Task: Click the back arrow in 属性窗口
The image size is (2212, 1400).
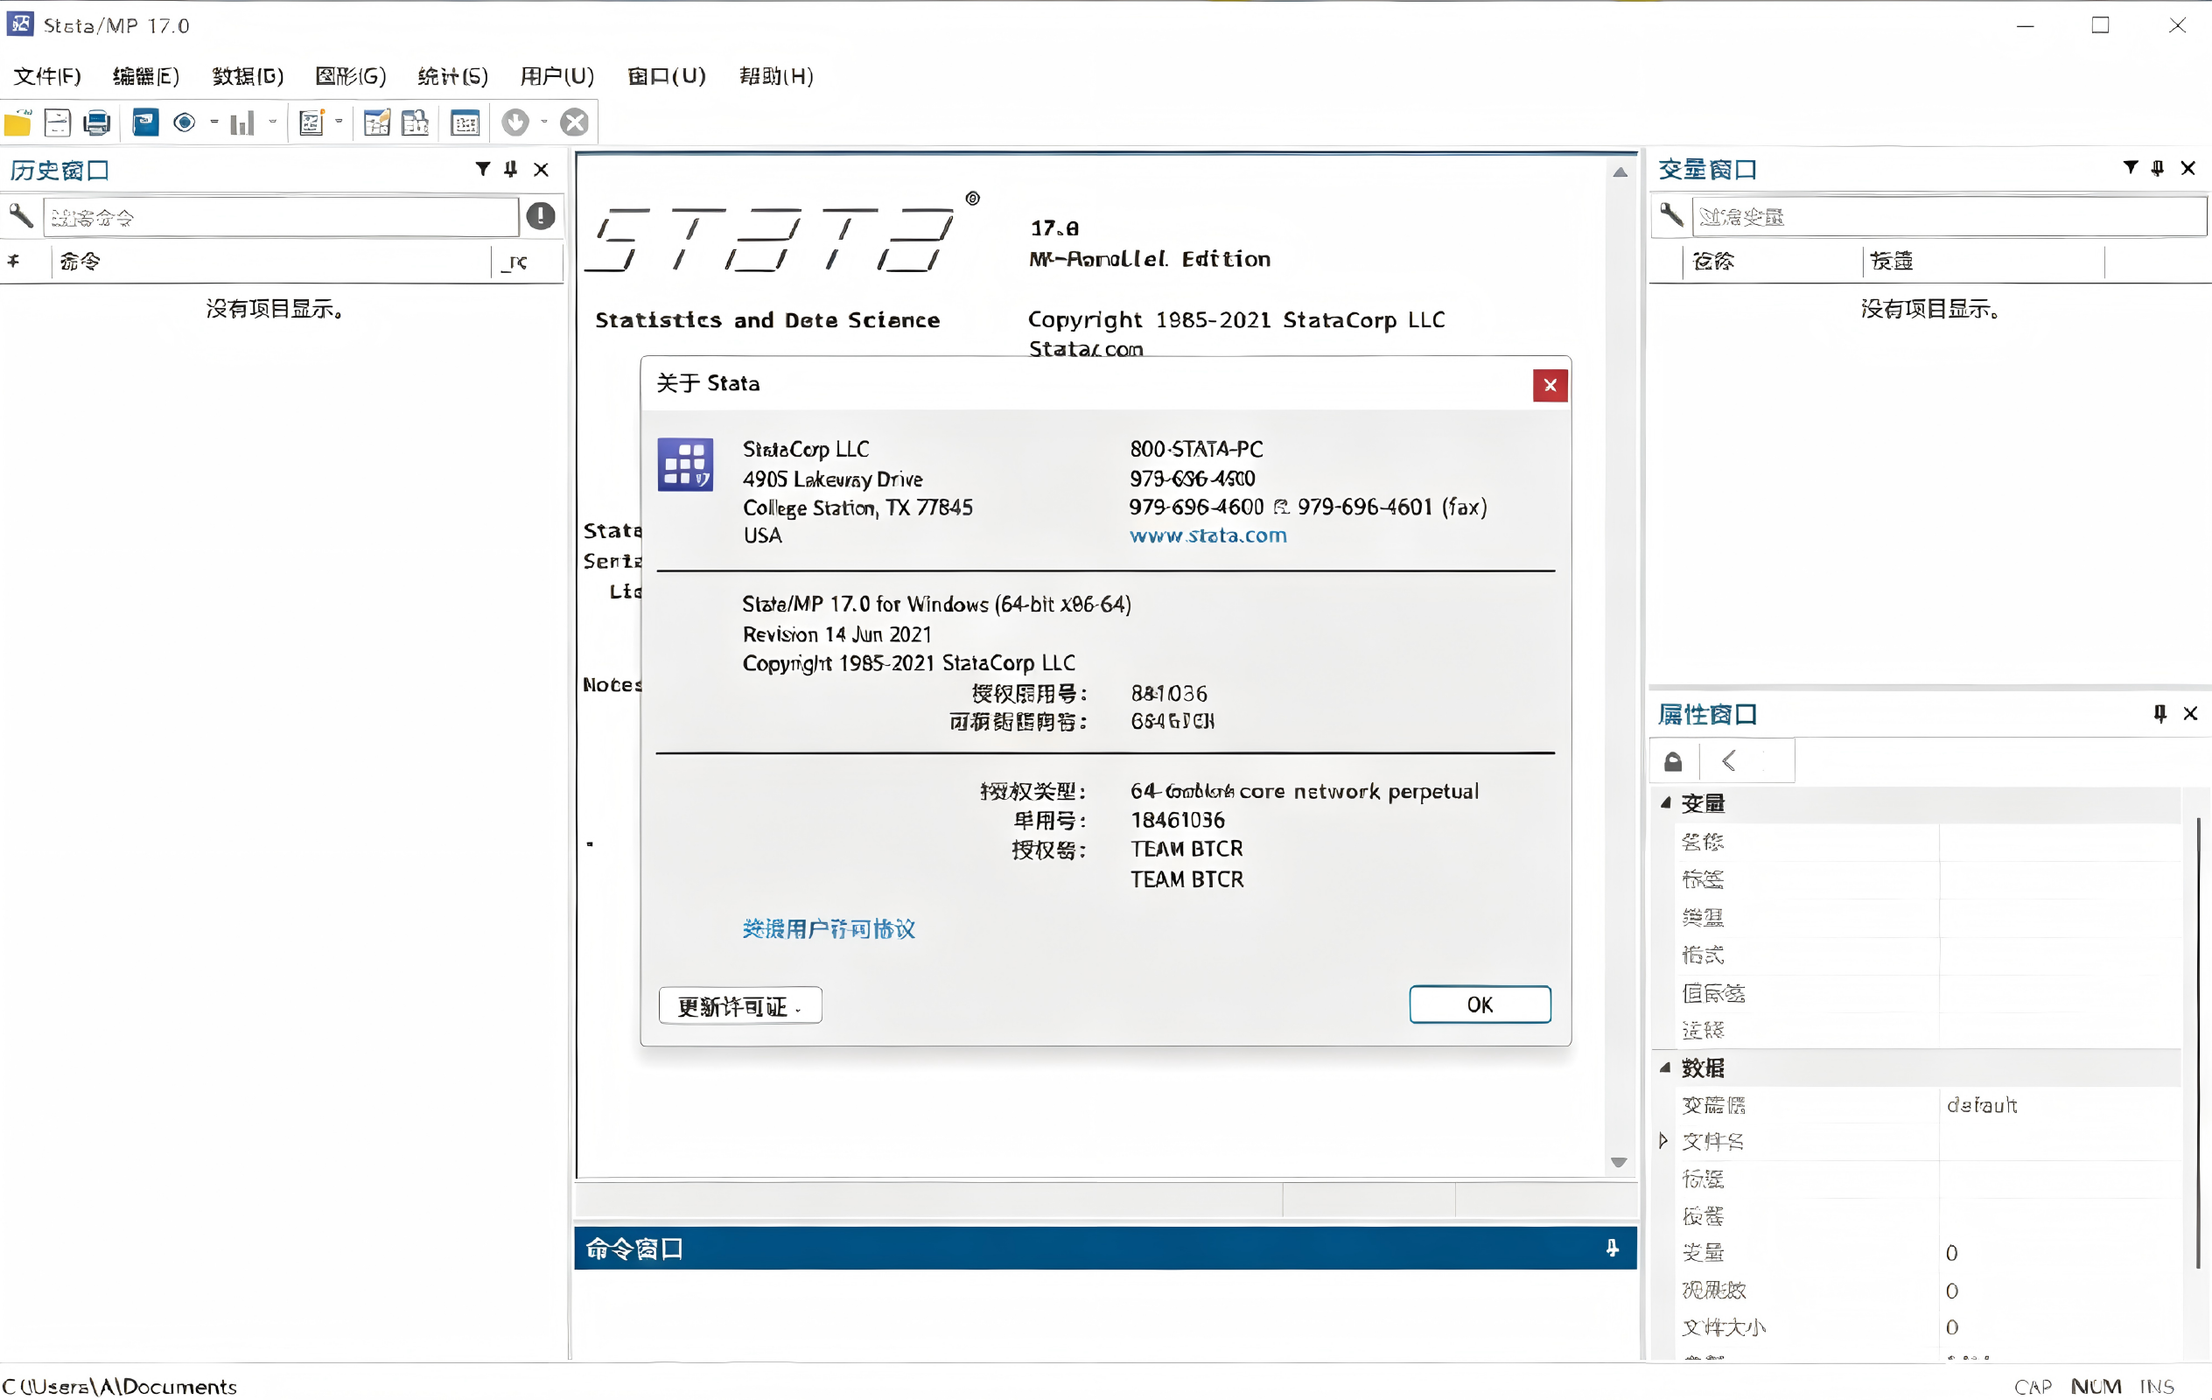Action: point(1729,760)
